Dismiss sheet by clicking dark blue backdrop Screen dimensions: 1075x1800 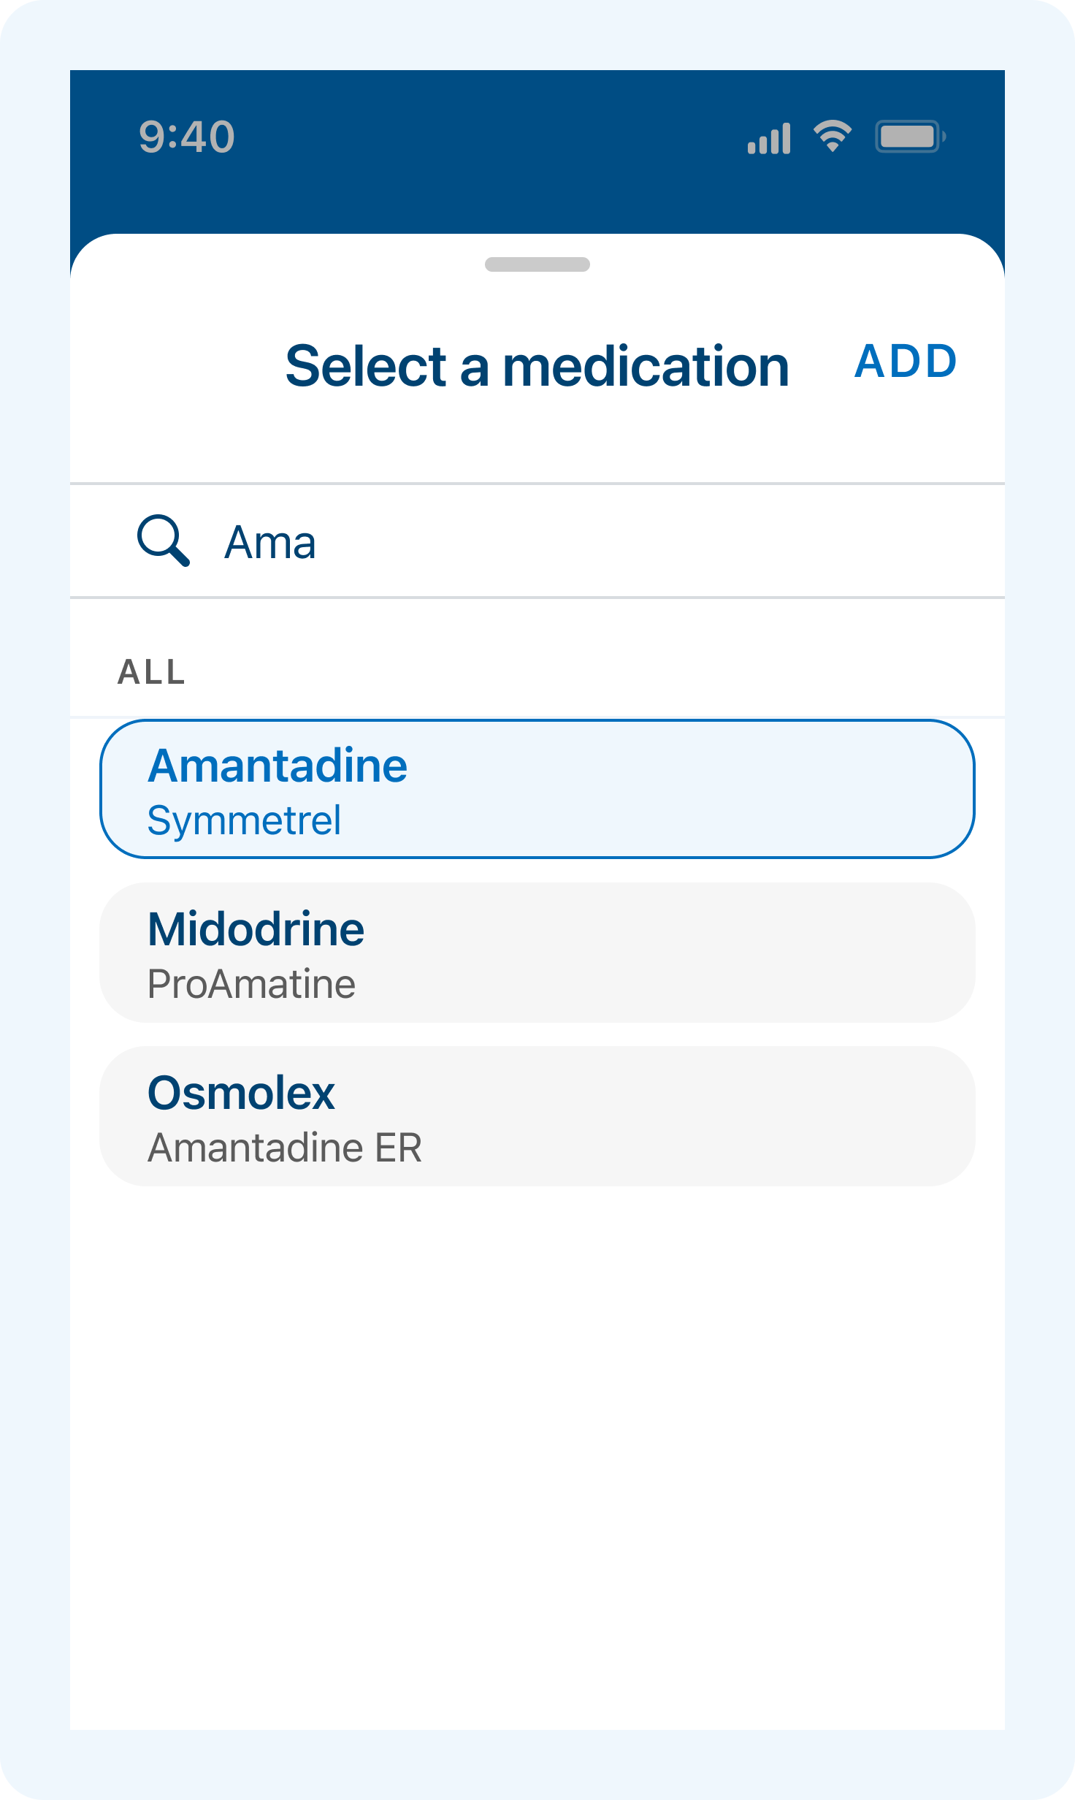click(x=511, y=183)
